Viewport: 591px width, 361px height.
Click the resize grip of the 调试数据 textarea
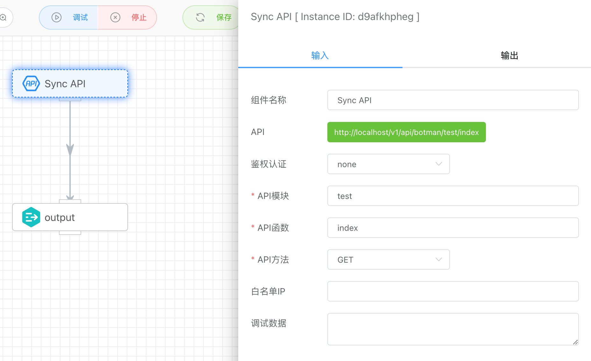[575, 343]
